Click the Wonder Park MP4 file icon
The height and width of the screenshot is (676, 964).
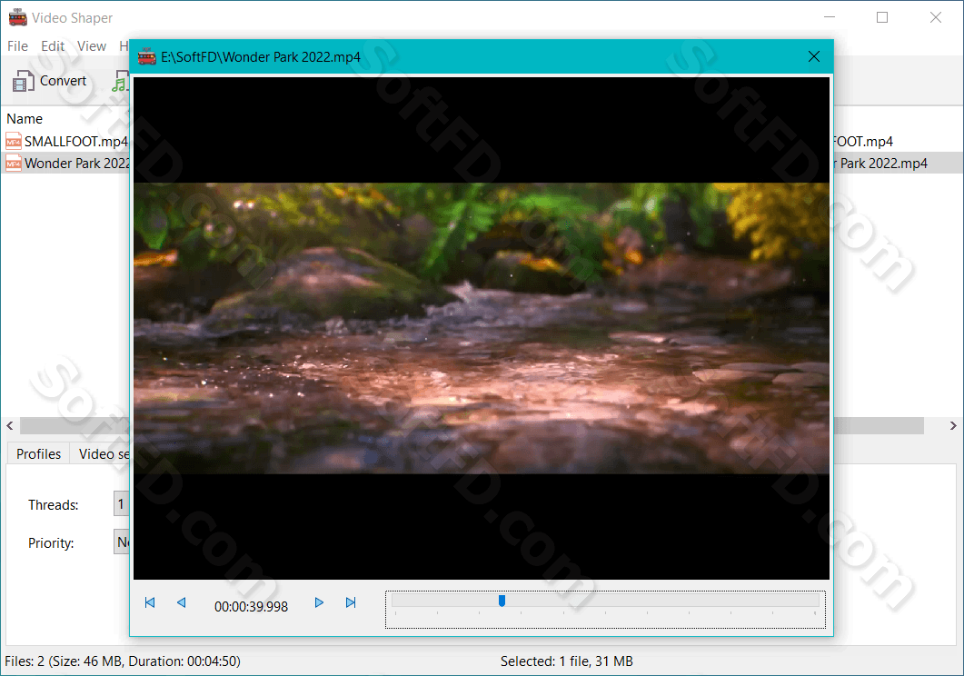click(14, 163)
